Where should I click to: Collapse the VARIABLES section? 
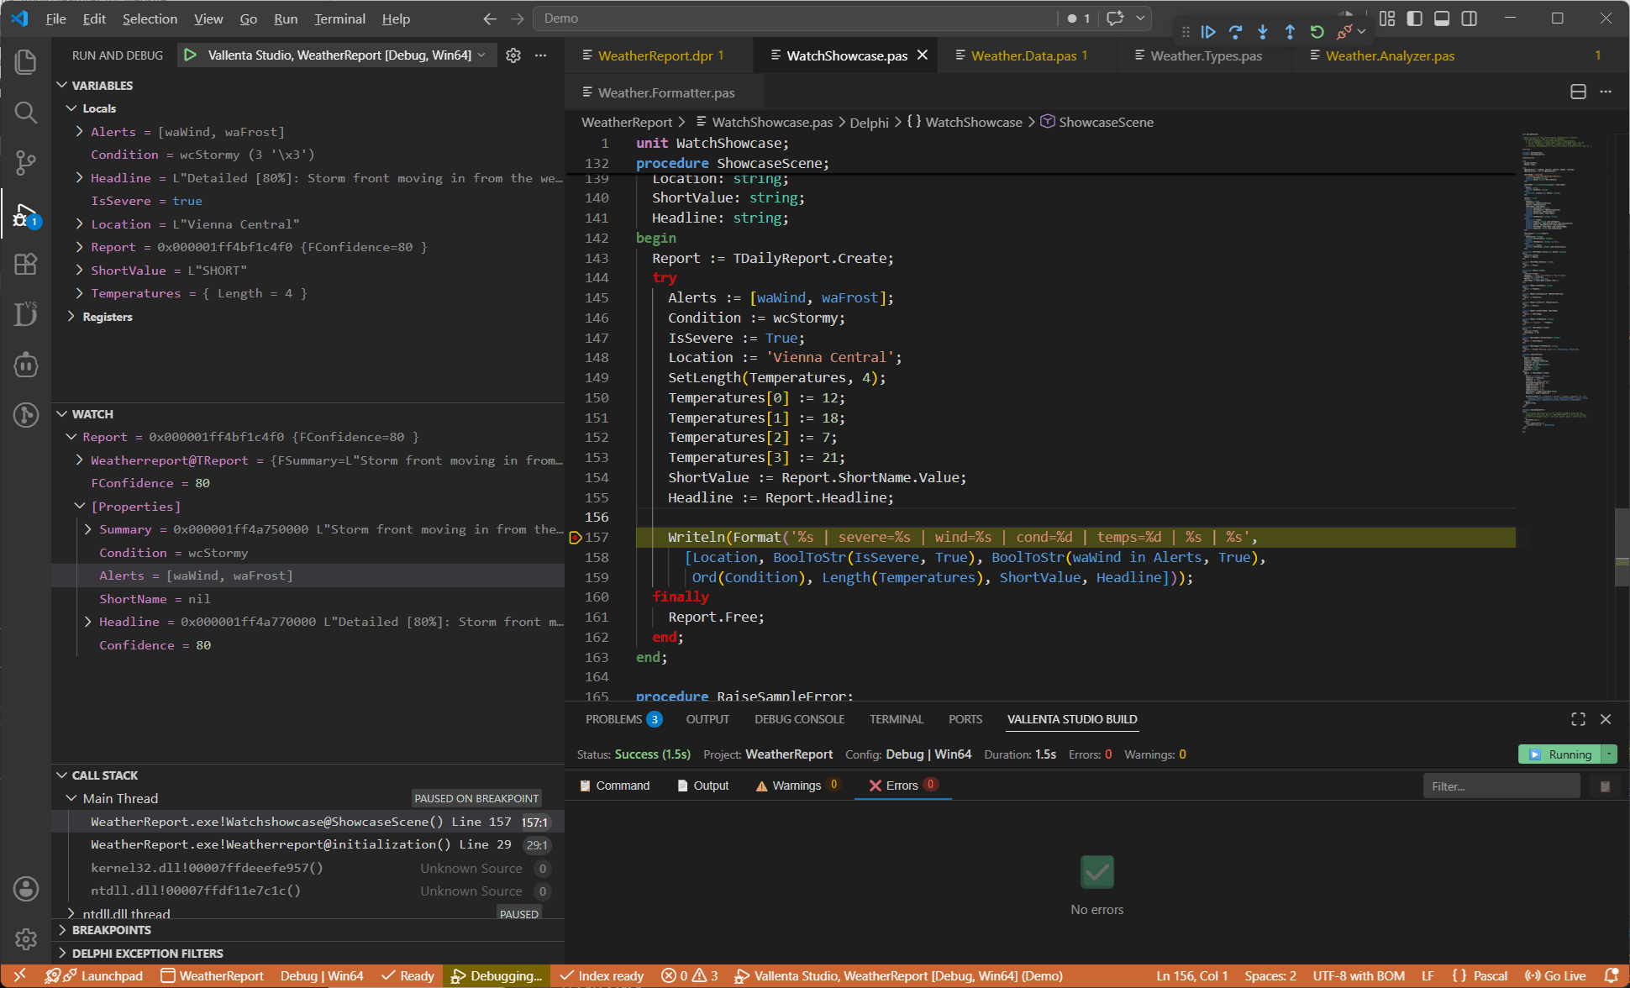pos(61,86)
